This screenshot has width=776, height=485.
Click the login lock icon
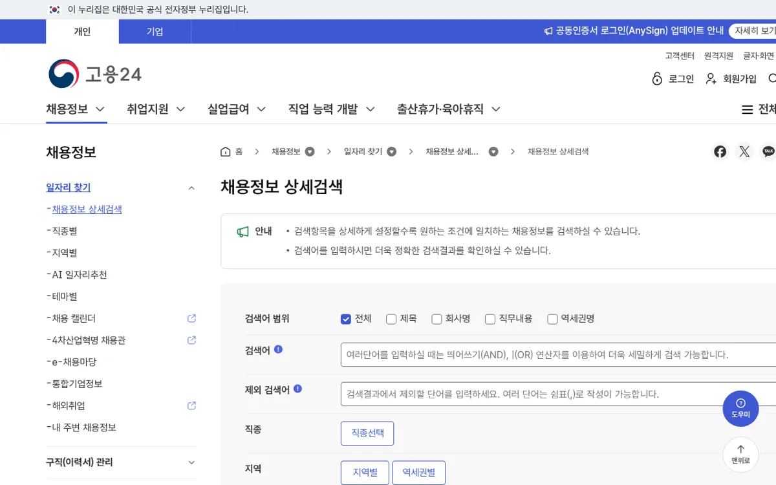pyautogui.click(x=657, y=79)
